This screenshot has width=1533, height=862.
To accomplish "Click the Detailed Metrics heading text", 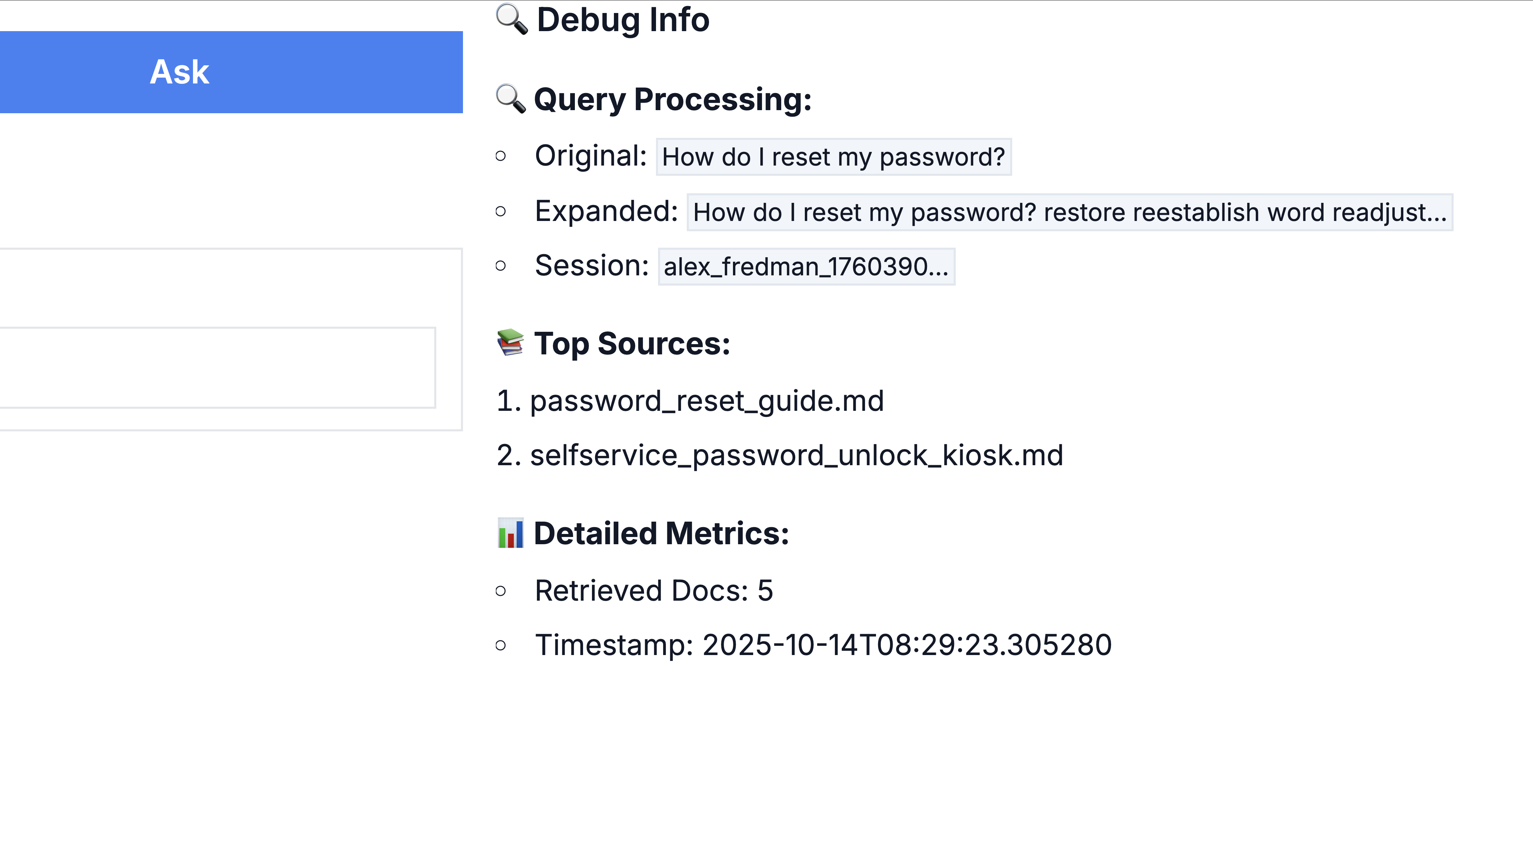I will [661, 534].
